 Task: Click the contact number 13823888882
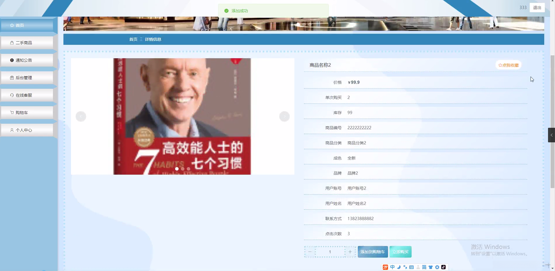[x=360, y=219]
